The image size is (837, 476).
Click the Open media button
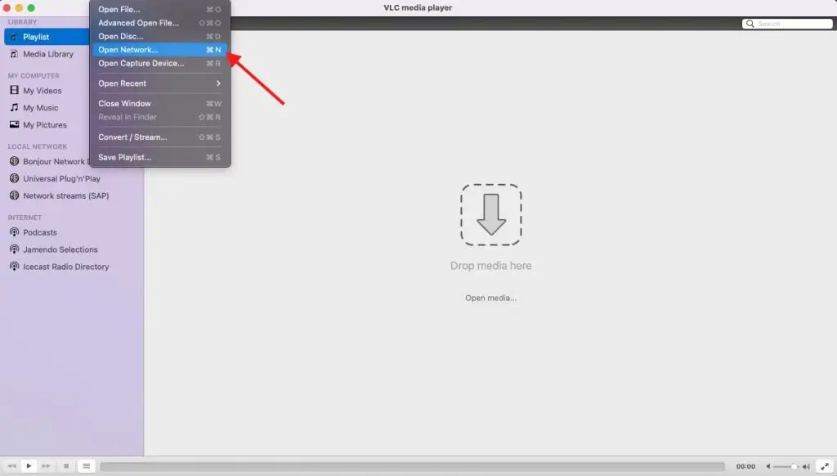click(x=491, y=298)
